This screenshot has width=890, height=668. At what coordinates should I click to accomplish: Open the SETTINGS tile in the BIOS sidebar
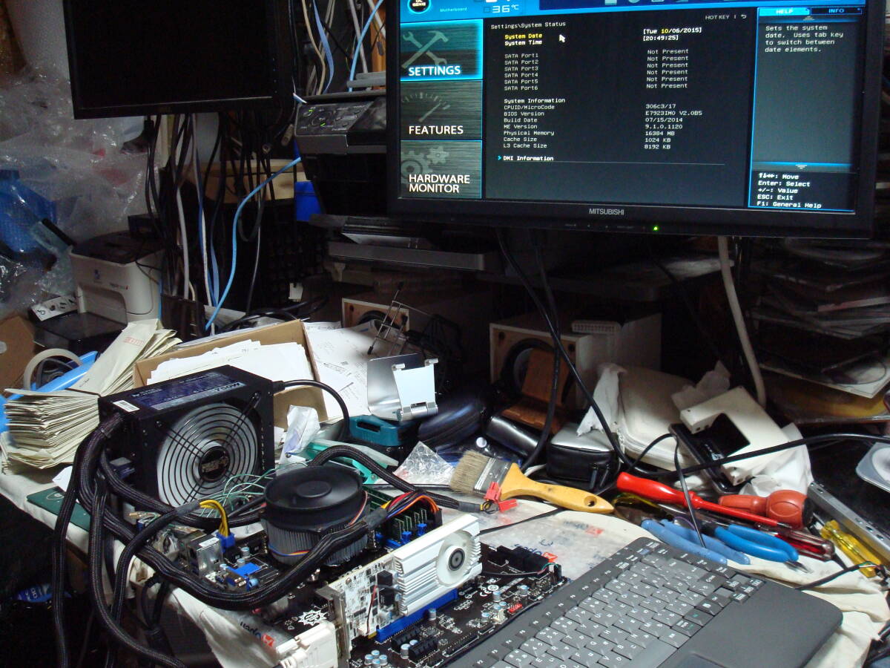[441, 50]
